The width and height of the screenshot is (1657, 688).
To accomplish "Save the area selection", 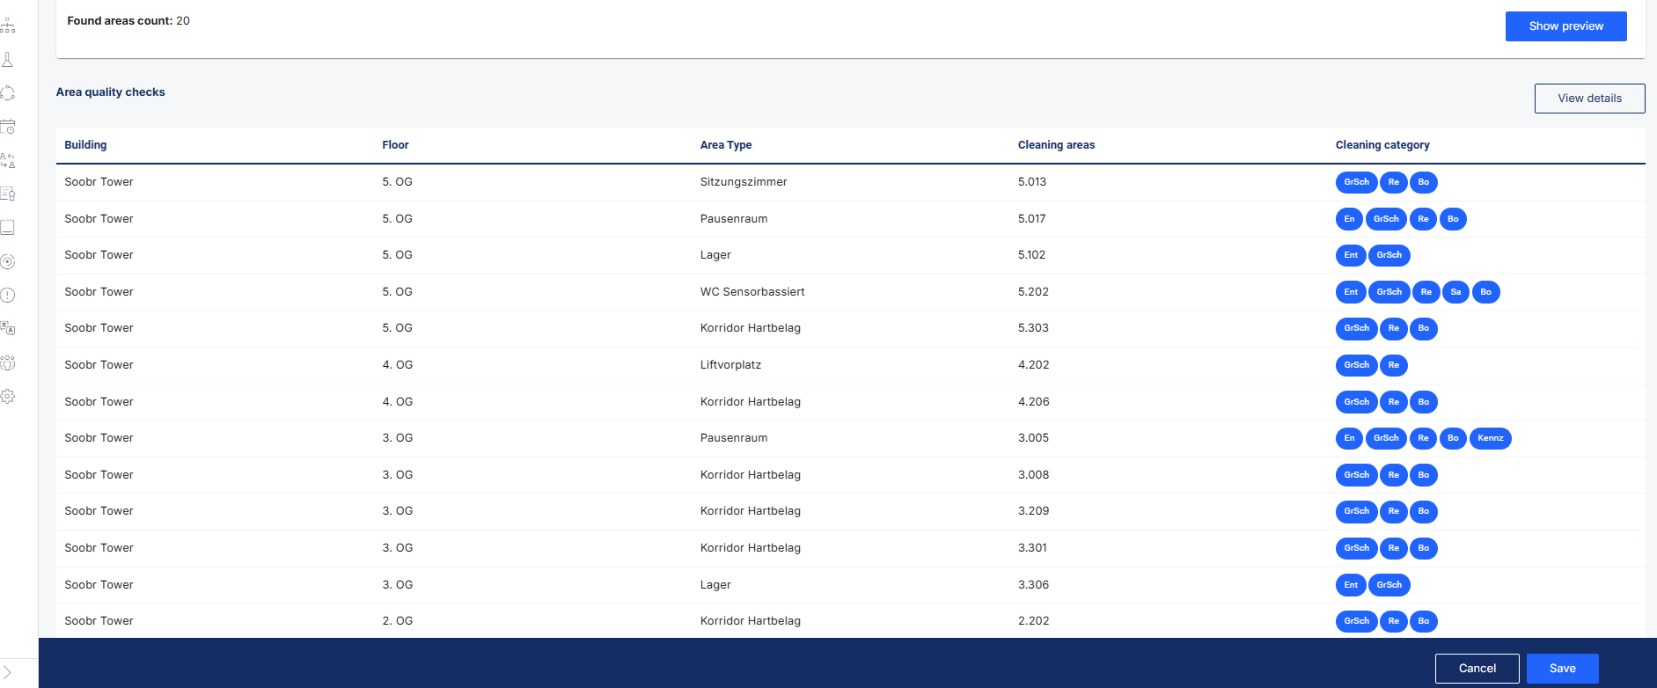I will tap(1562, 669).
